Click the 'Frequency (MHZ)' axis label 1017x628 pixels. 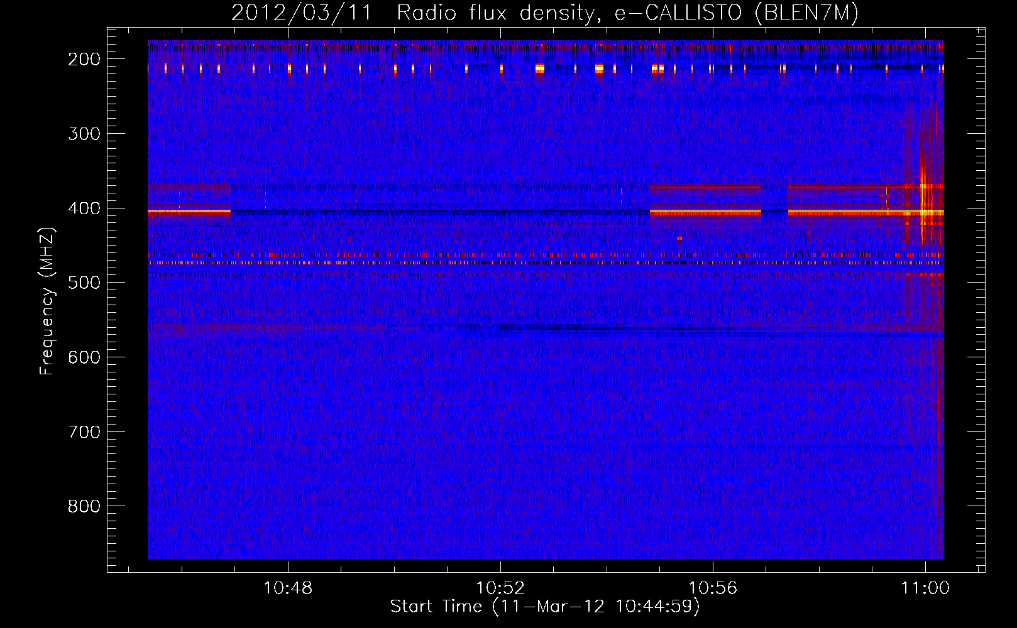click(x=47, y=301)
